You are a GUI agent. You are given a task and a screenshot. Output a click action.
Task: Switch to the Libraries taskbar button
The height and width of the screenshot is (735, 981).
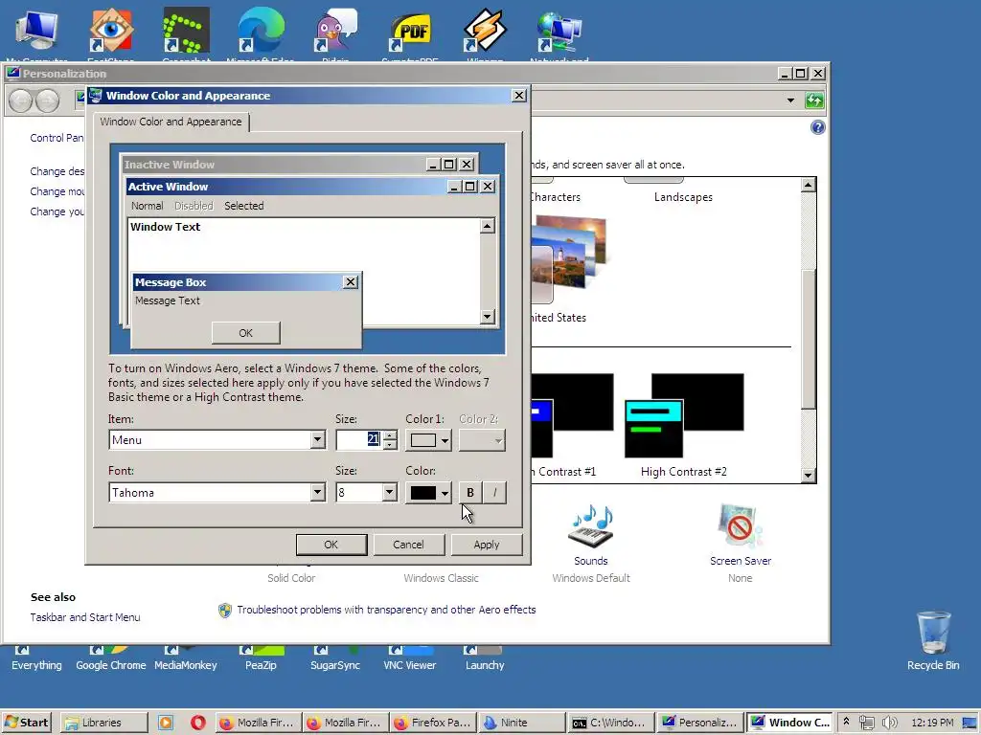tap(103, 723)
